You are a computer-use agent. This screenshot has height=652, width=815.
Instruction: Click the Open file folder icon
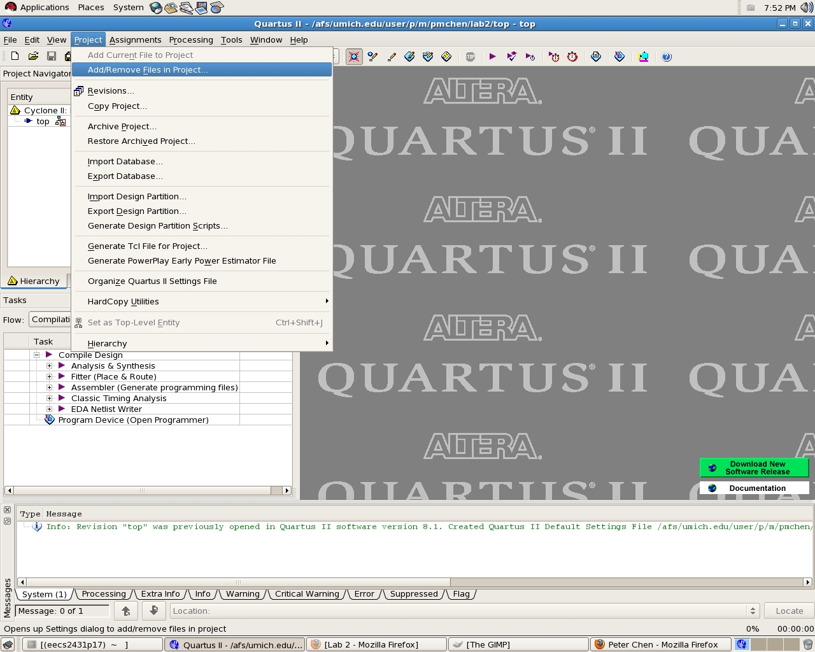pyautogui.click(x=34, y=56)
